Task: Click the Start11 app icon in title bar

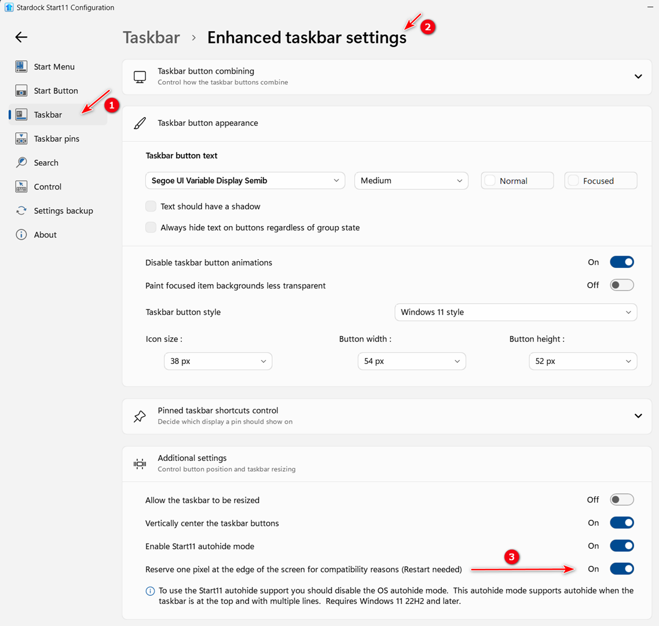Action: coord(9,7)
